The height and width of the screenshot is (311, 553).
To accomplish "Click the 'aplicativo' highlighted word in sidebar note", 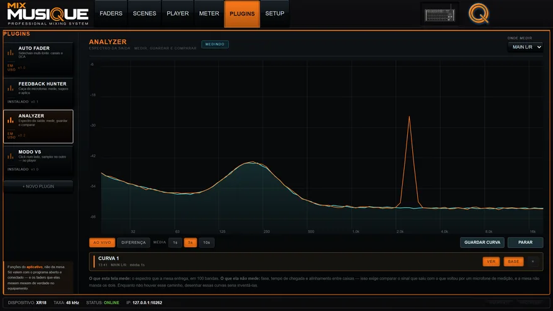I will (x=35, y=267).
